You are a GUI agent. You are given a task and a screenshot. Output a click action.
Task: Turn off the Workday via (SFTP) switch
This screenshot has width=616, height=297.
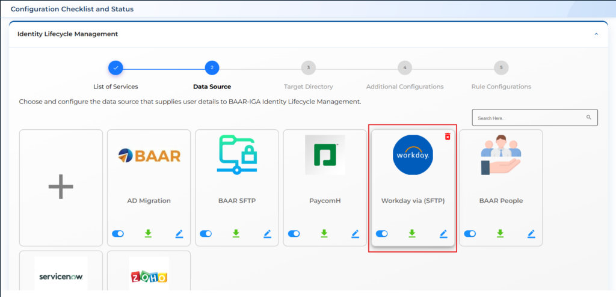coord(382,234)
